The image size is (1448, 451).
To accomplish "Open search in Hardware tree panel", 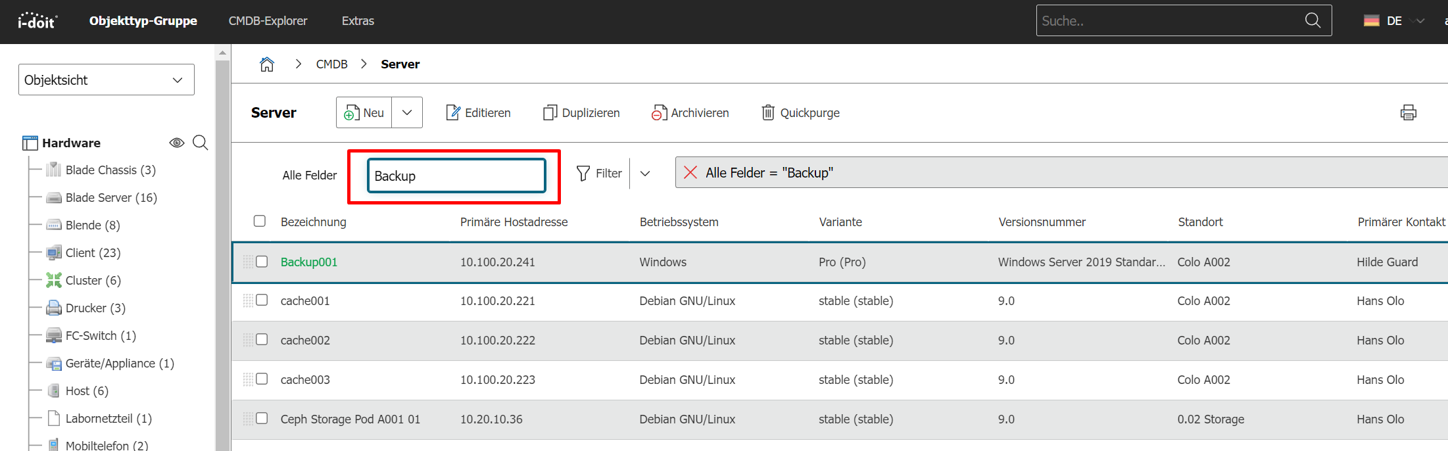I will tap(201, 143).
